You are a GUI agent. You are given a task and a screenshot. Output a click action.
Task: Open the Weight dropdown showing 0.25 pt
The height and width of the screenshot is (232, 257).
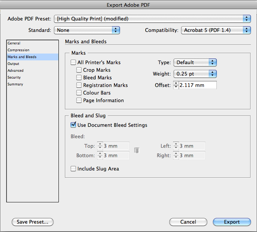[x=195, y=74]
